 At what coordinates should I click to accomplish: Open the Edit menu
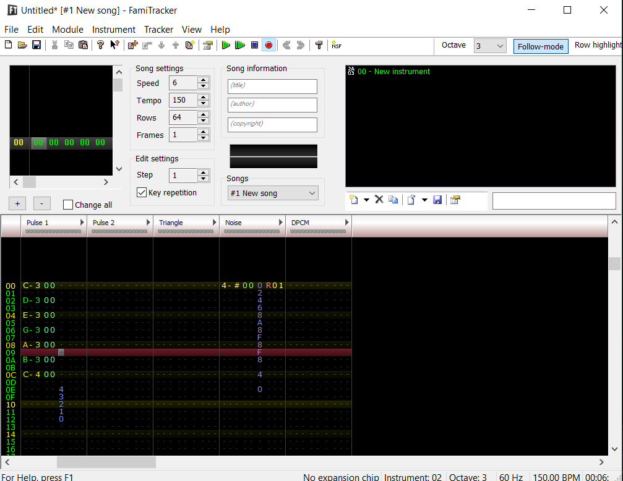35,30
